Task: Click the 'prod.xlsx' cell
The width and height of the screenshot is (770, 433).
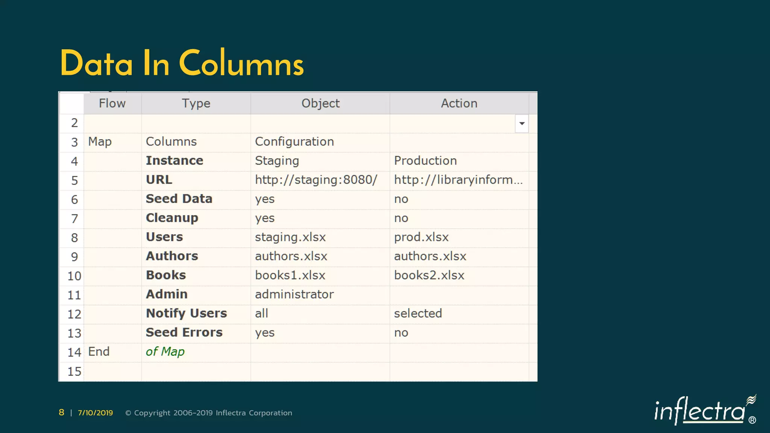Action: coord(459,238)
